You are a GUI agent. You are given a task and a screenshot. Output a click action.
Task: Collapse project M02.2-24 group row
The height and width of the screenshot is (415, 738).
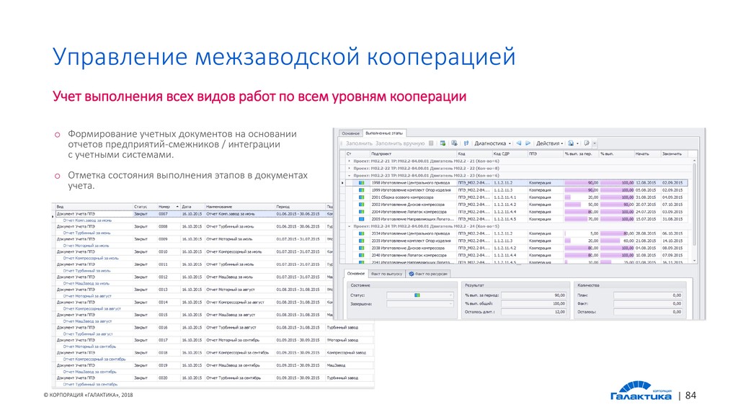coord(350,226)
